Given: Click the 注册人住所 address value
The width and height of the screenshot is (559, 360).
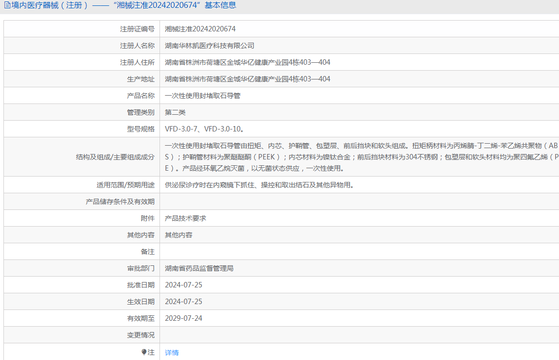Looking at the screenshot, I should (x=247, y=62).
